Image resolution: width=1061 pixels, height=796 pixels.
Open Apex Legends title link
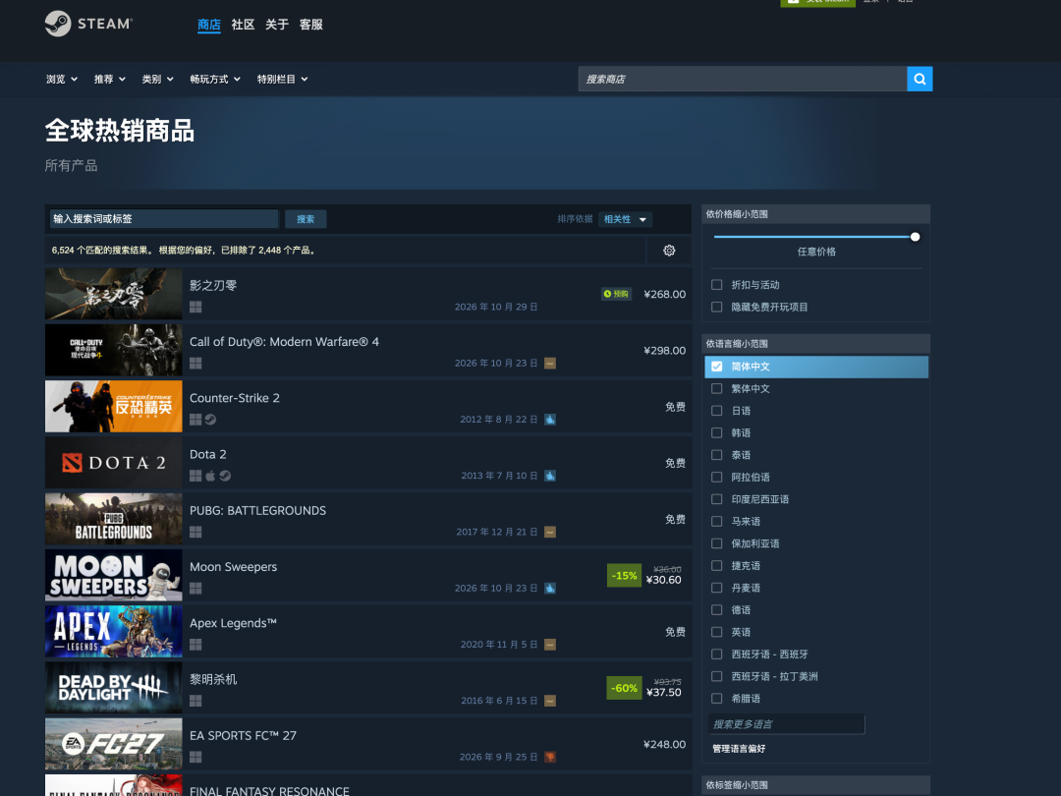233,623
